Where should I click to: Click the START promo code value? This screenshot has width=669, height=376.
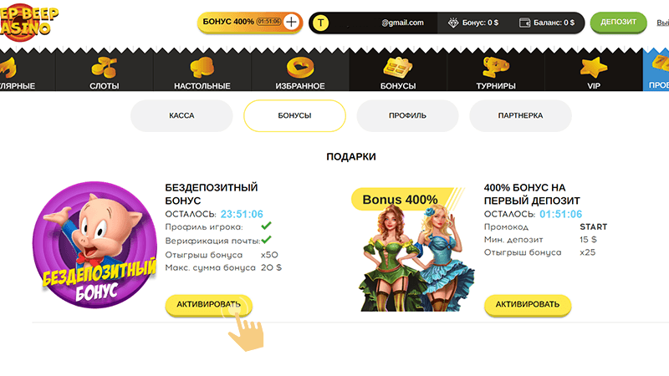click(x=594, y=226)
